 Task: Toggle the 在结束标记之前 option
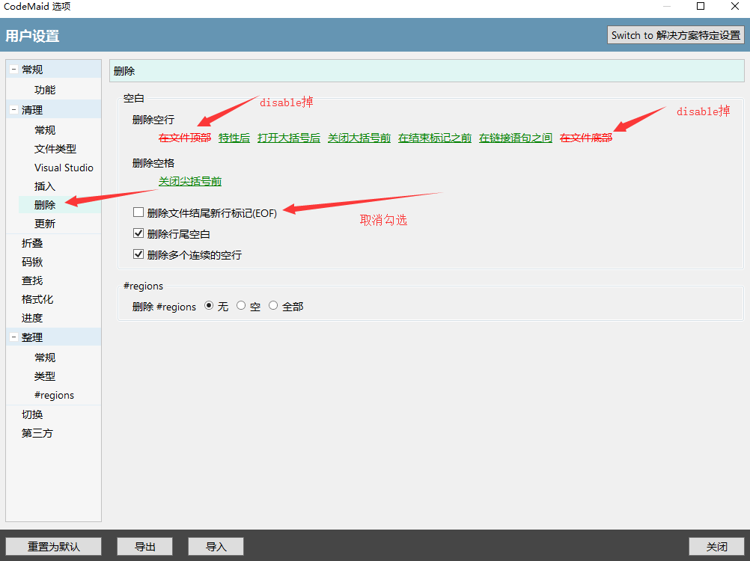point(435,138)
